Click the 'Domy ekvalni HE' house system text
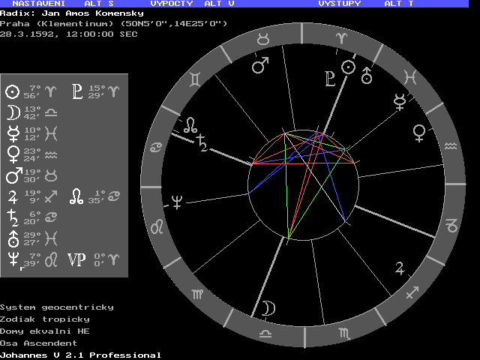Image resolution: width=480 pixels, height=360 pixels. tap(44, 331)
